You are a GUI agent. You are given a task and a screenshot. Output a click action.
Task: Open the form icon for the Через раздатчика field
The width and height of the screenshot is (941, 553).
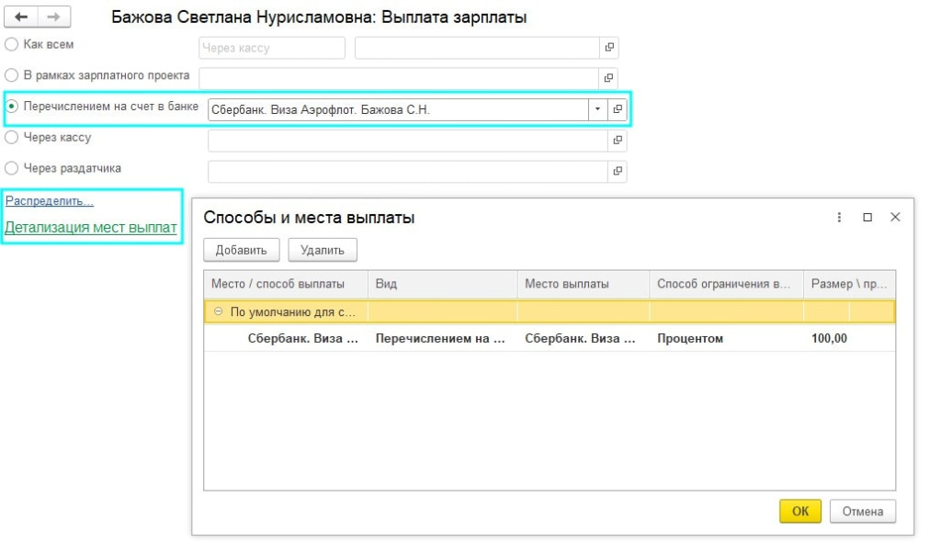pos(618,171)
